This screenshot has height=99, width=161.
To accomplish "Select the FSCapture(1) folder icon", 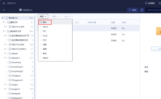I will [x=10, y=80].
